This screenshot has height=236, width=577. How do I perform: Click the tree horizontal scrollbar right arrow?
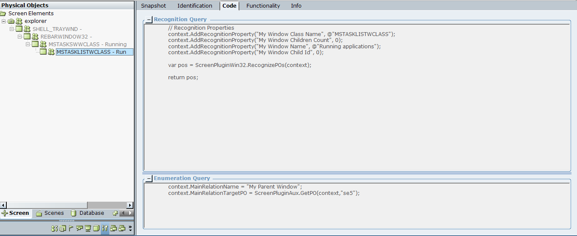click(131, 205)
